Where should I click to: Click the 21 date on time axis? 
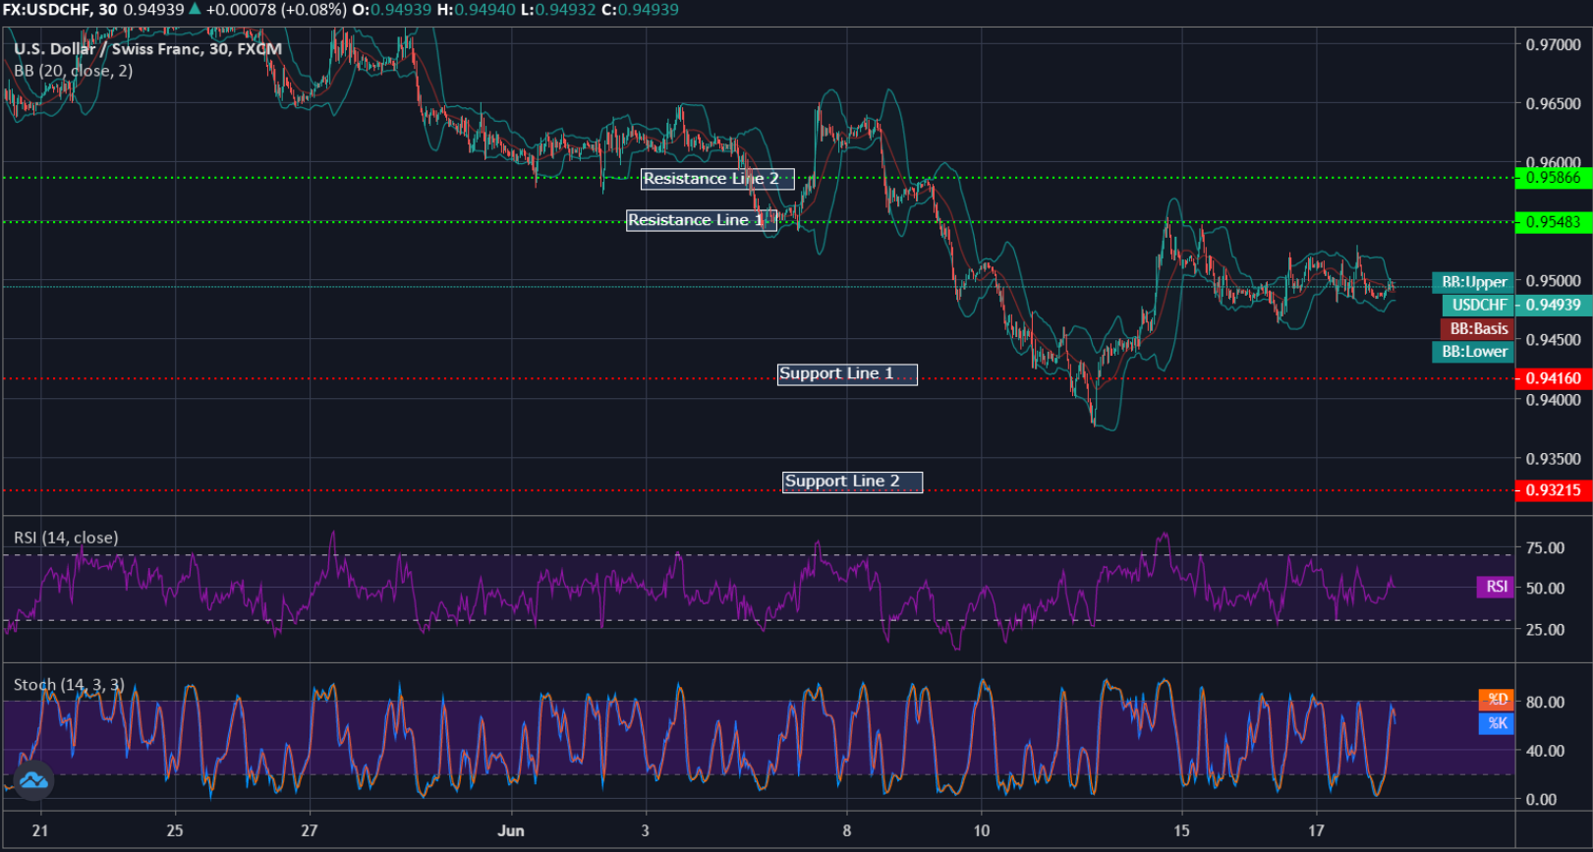pos(39,830)
